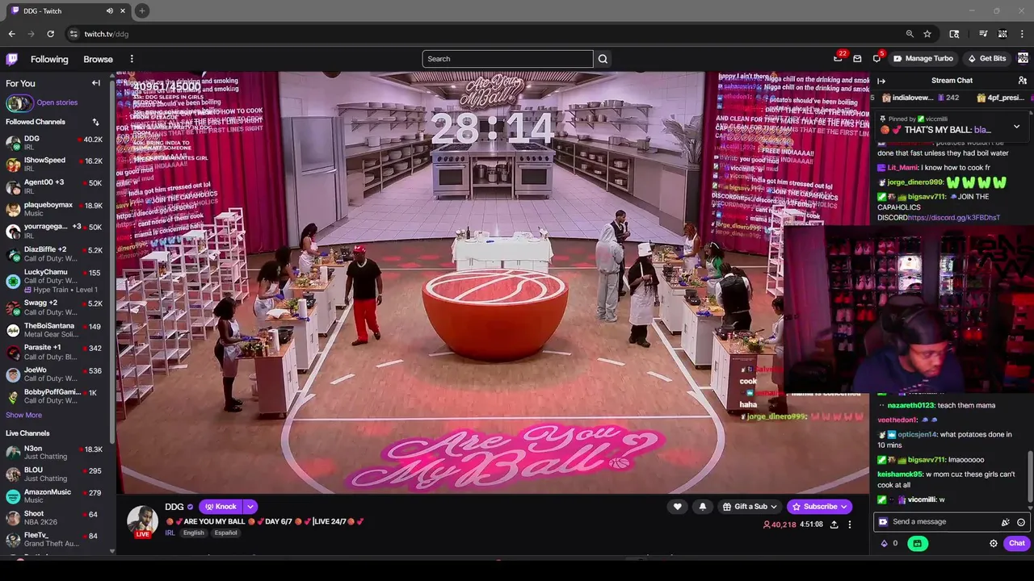Select the Español language tag
Screen dimensions: 1034x581
[225, 533]
